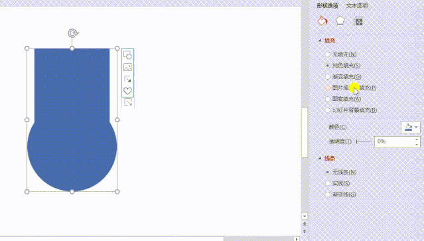Click the transparency 0% input field
424x241 pixels.
tap(395, 141)
